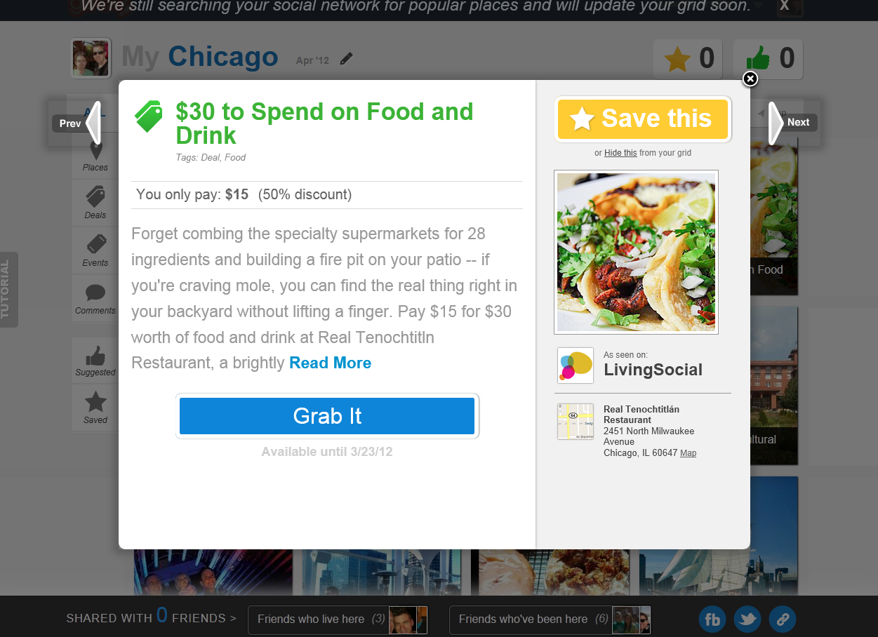Open the Map link for restaurant address
The width and height of the screenshot is (878, 637).
[x=689, y=453]
